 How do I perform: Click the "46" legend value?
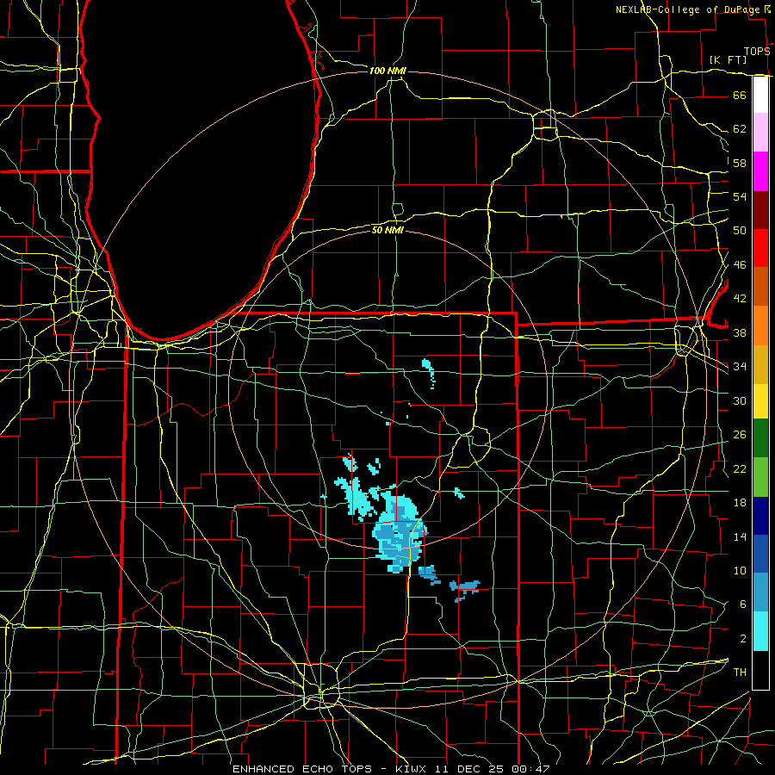tap(740, 265)
